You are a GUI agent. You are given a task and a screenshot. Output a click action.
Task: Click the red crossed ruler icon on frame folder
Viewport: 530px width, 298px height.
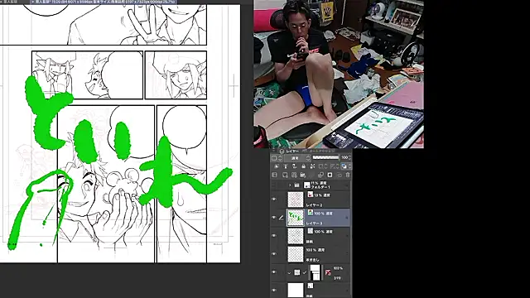(328, 272)
